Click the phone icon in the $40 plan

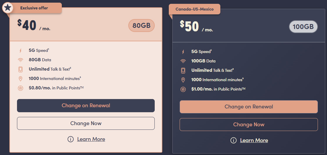pos(21,69)
